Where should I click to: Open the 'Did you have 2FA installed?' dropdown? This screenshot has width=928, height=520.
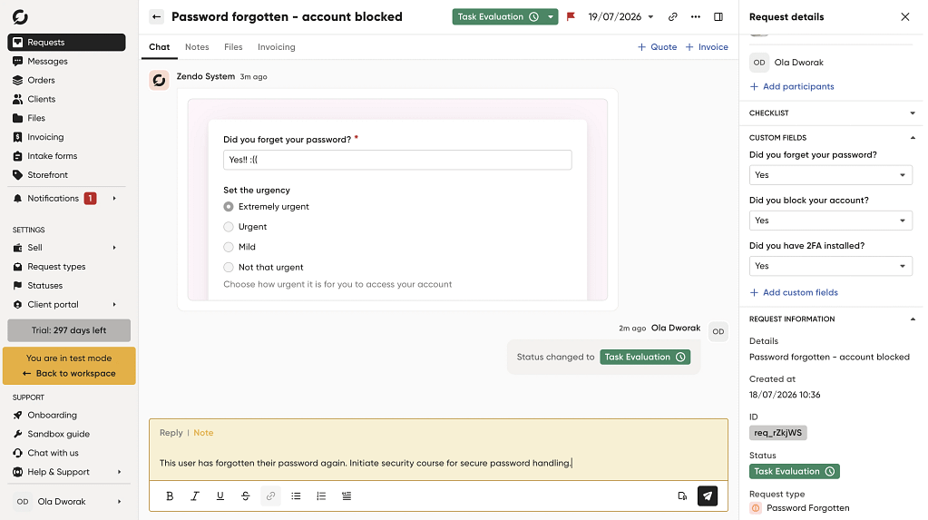(830, 266)
